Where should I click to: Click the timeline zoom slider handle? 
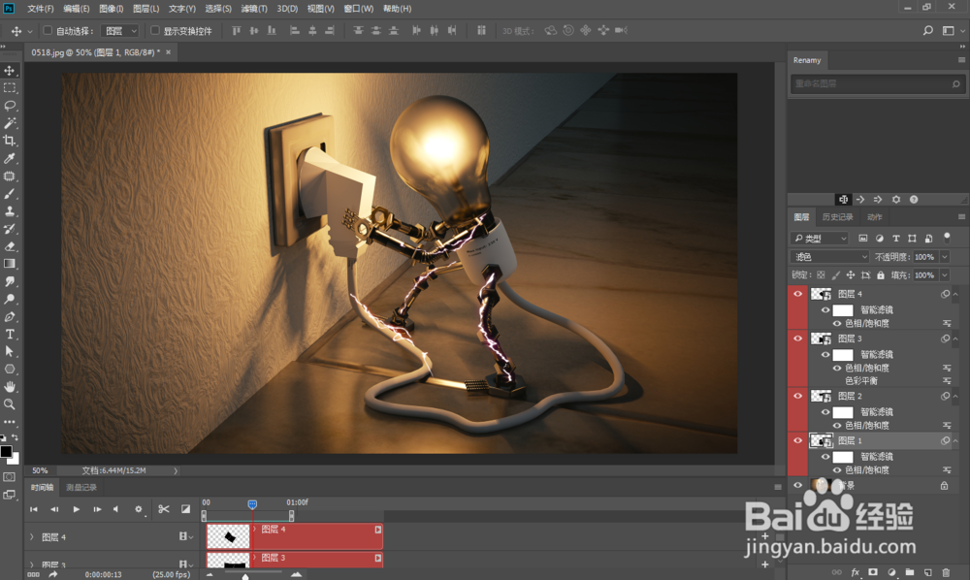click(x=245, y=576)
